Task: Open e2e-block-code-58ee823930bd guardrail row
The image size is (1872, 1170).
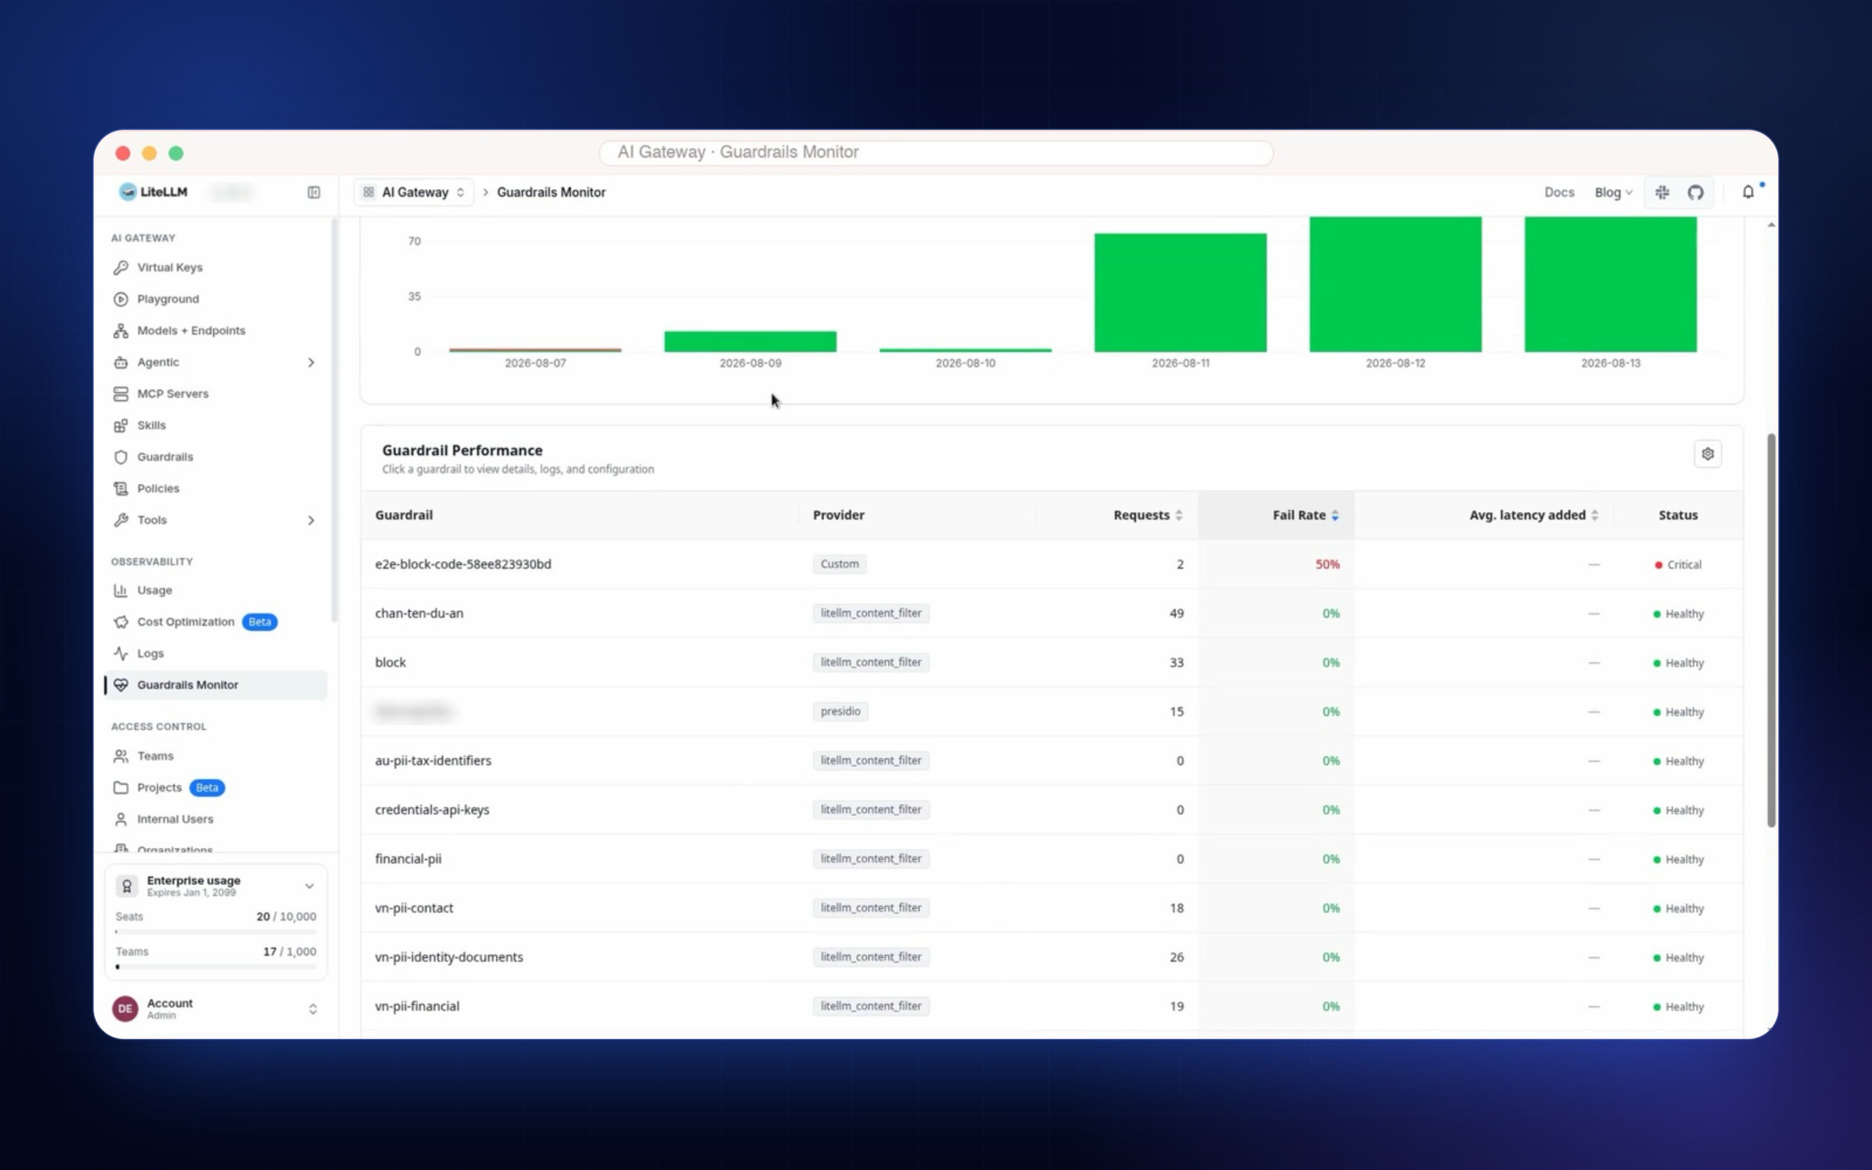Action: (x=1051, y=564)
